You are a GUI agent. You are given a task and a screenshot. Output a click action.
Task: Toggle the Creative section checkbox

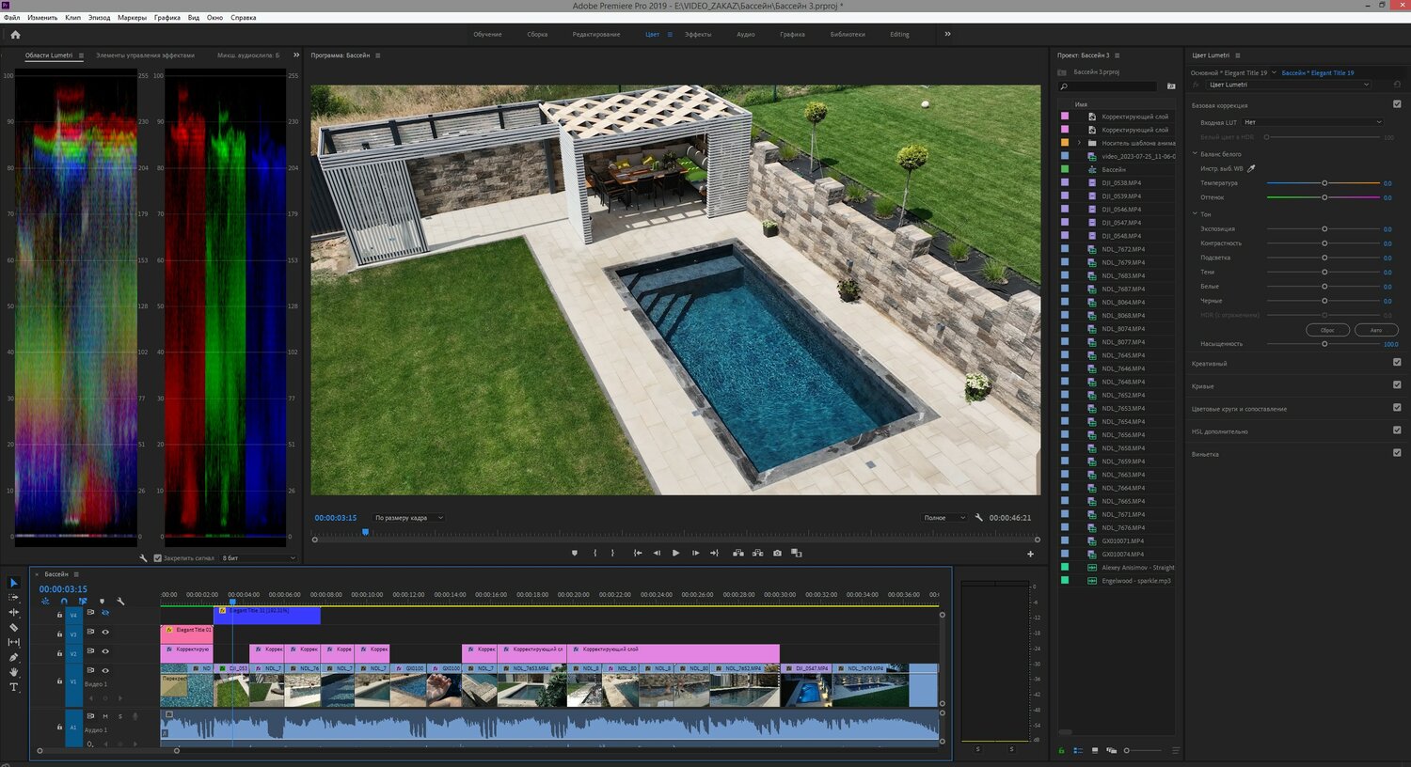pyautogui.click(x=1397, y=362)
